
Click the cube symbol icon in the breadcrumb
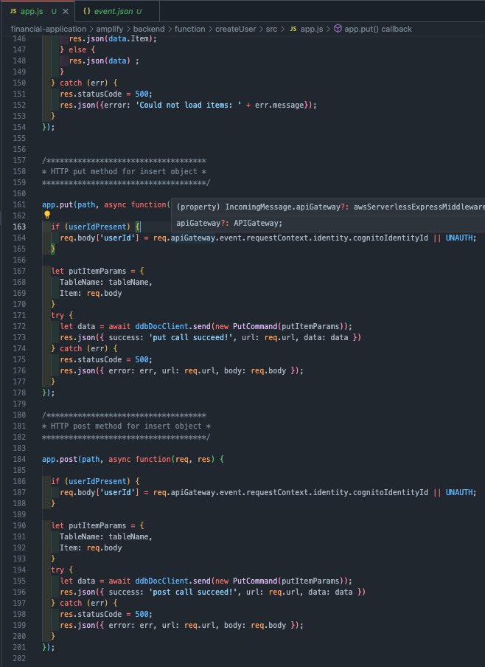pos(338,29)
